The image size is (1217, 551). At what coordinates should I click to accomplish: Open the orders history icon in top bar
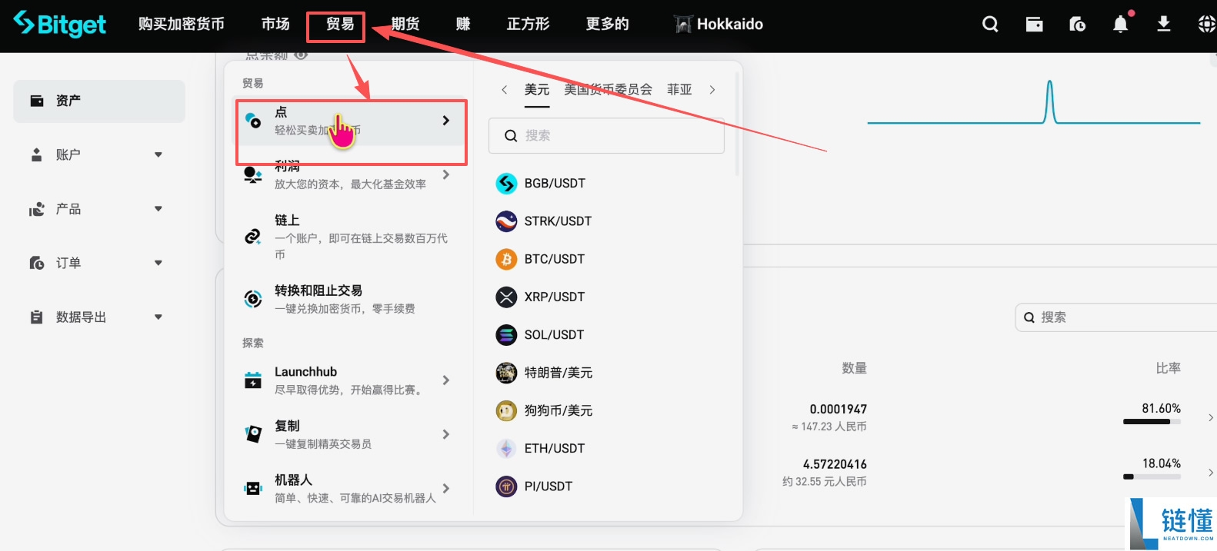(x=1078, y=25)
